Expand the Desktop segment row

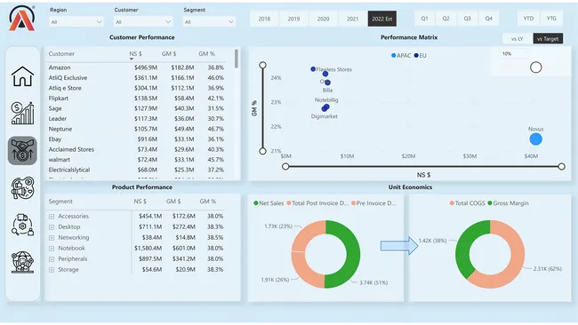tap(52, 227)
